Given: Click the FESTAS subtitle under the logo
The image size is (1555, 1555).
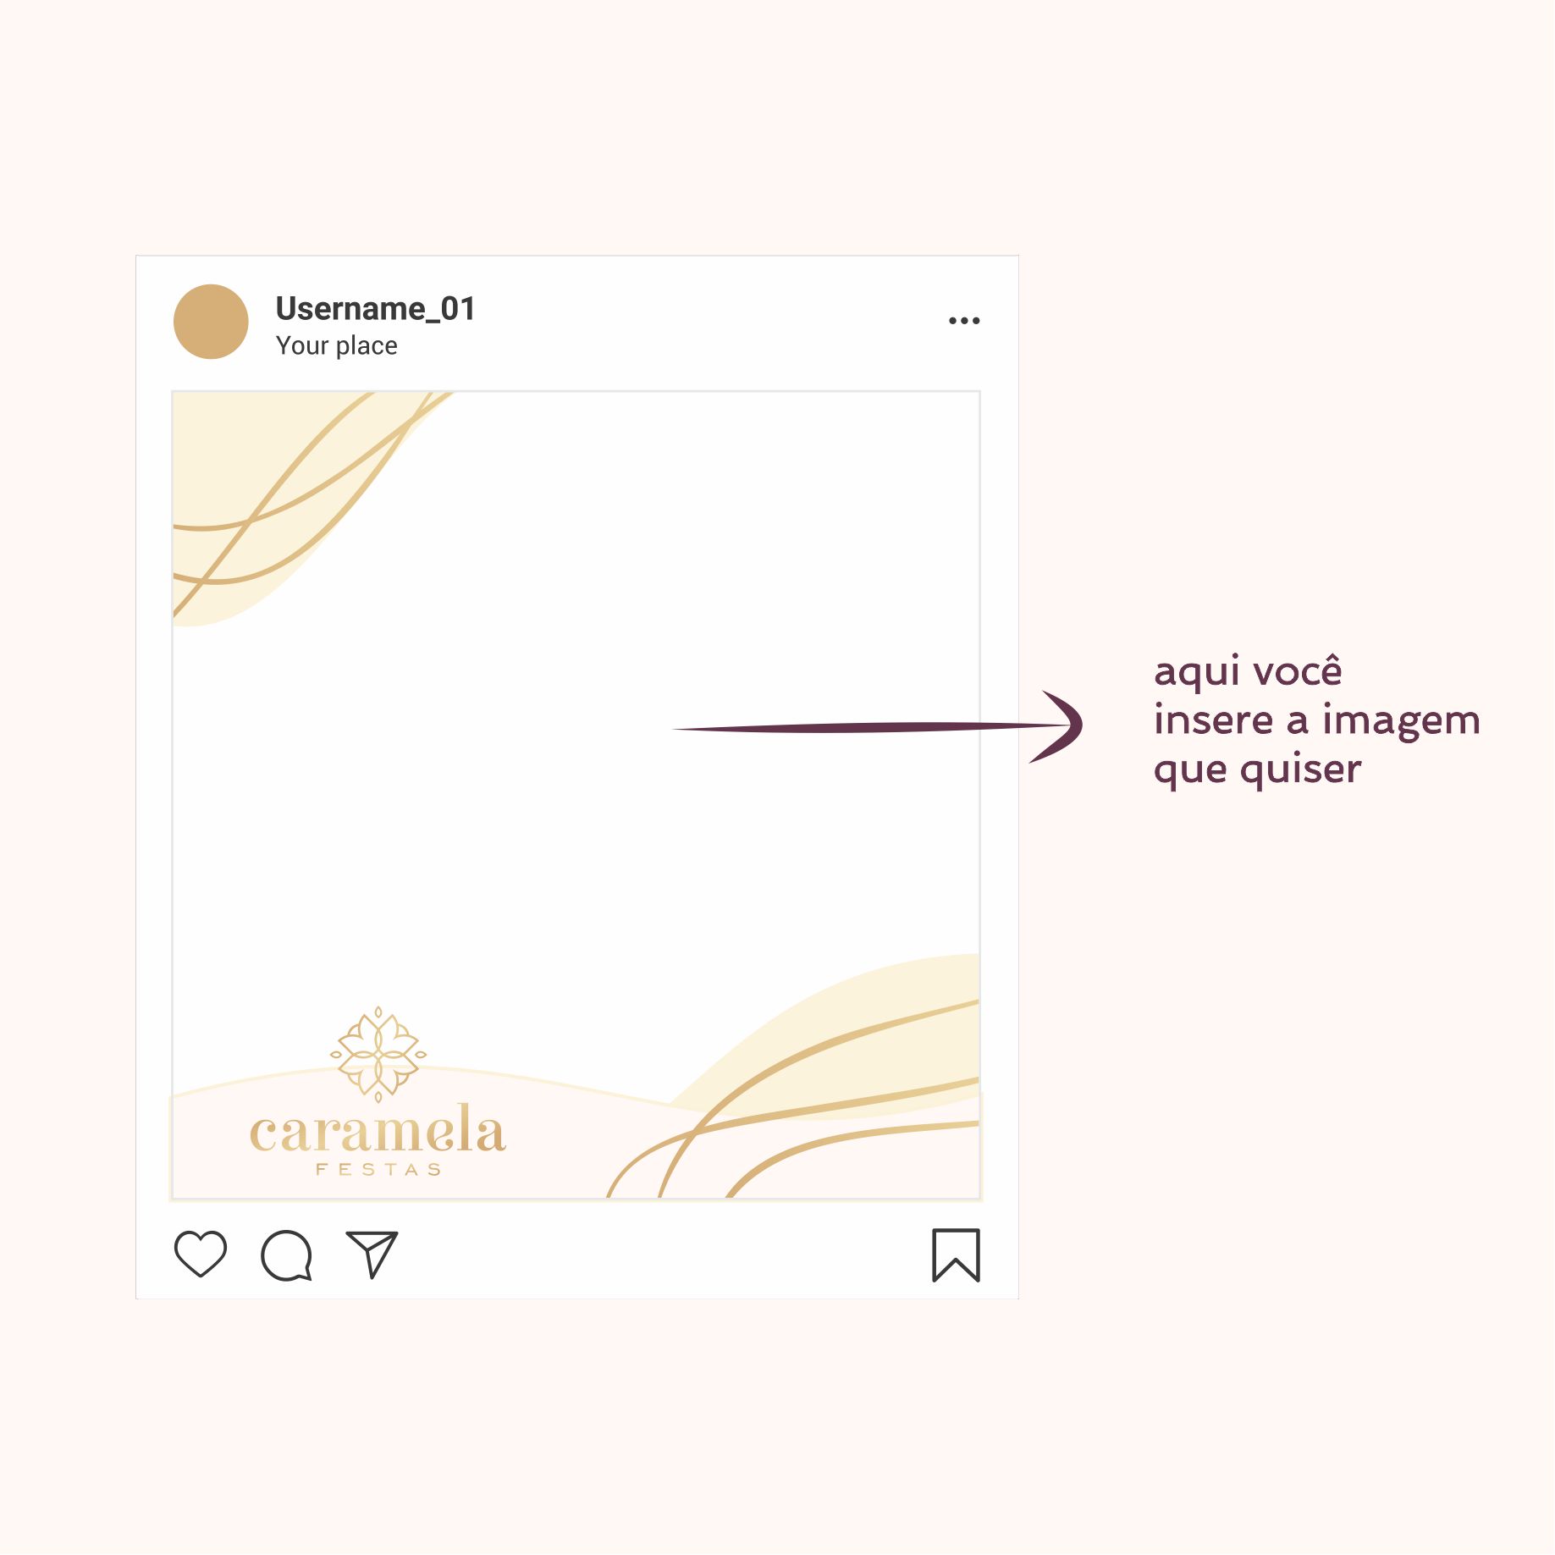Looking at the screenshot, I should pyautogui.click(x=378, y=1170).
